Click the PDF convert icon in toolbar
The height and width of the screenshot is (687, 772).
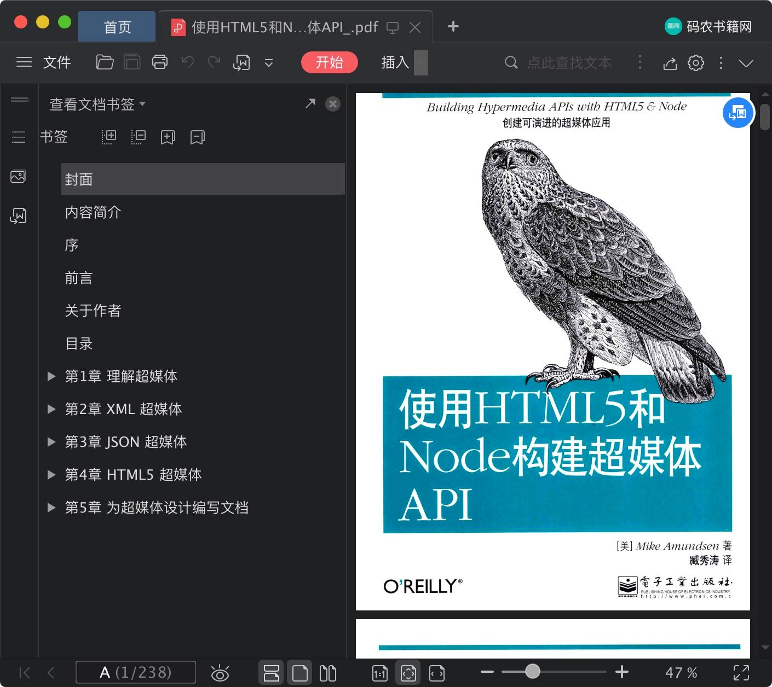(241, 62)
